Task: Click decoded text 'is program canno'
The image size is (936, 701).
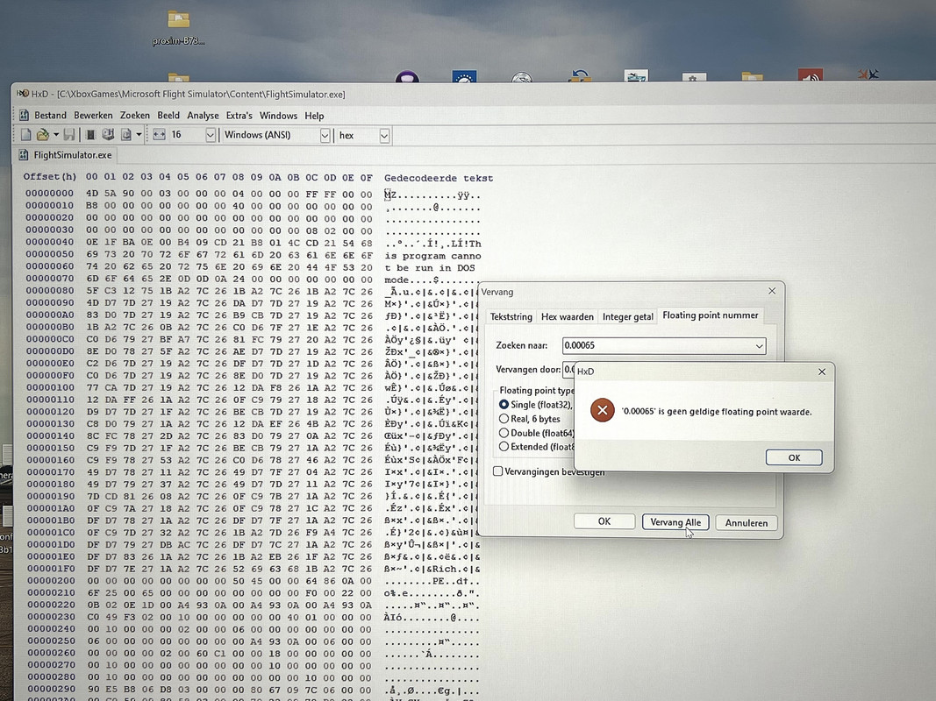Action: (432, 257)
